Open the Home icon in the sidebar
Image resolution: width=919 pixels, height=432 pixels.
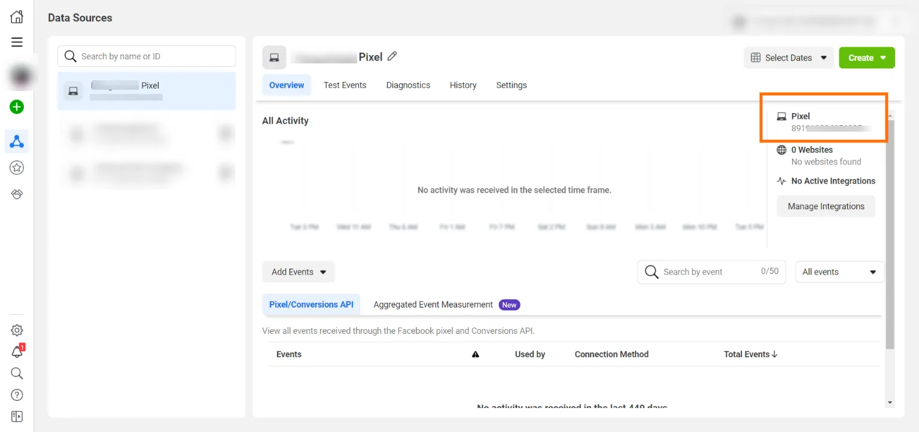pos(16,16)
